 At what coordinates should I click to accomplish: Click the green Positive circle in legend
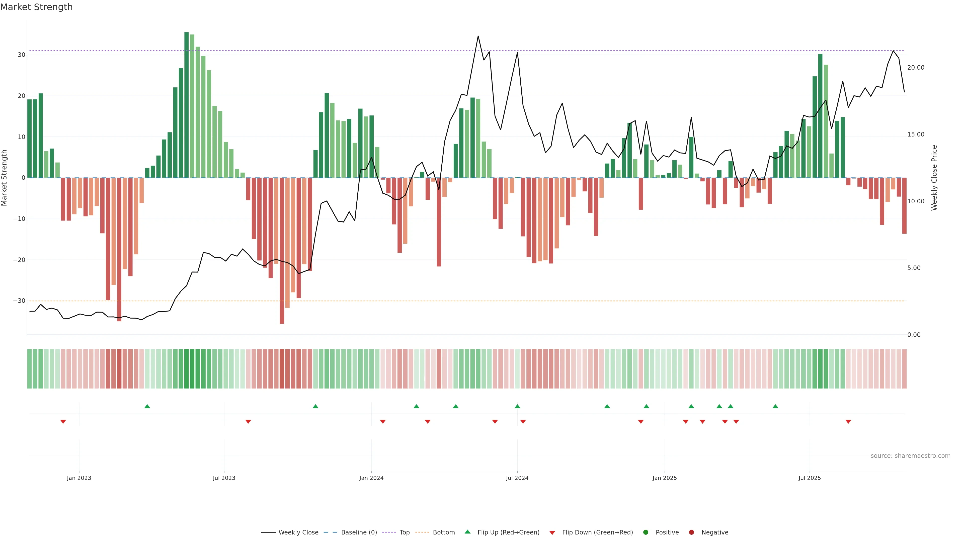646,532
